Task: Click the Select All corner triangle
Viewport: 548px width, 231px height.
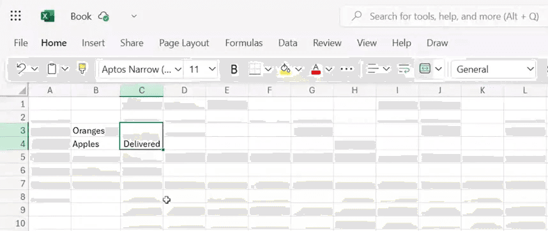Action: (22, 91)
